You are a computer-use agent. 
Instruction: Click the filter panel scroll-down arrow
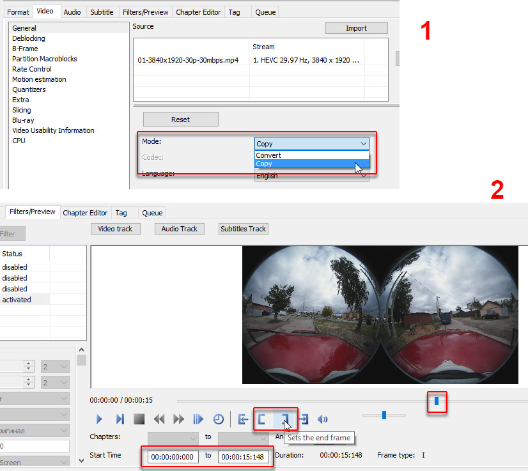click(x=81, y=461)
